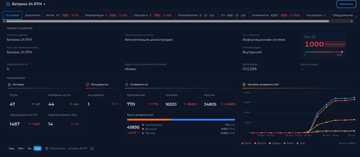
Task: Open the Документы tab
Action: 33,15
